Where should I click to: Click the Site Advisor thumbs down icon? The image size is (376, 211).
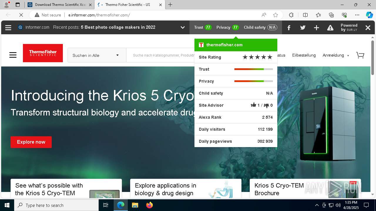(266, 105)
